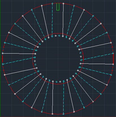Image resolution: width=116 pixels, height=117 pixels.
Task: Select the dashed cyan line nearest the green rectangle
Action: coord(52,20)
